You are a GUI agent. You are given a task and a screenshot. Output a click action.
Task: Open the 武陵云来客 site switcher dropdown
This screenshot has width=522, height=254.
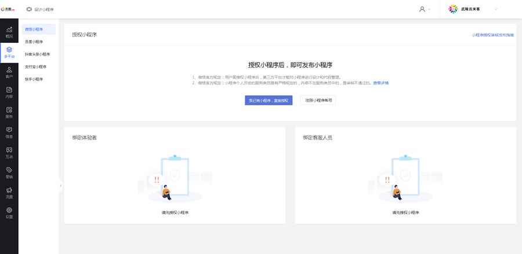pyautogui.click(x=474, y=9)
